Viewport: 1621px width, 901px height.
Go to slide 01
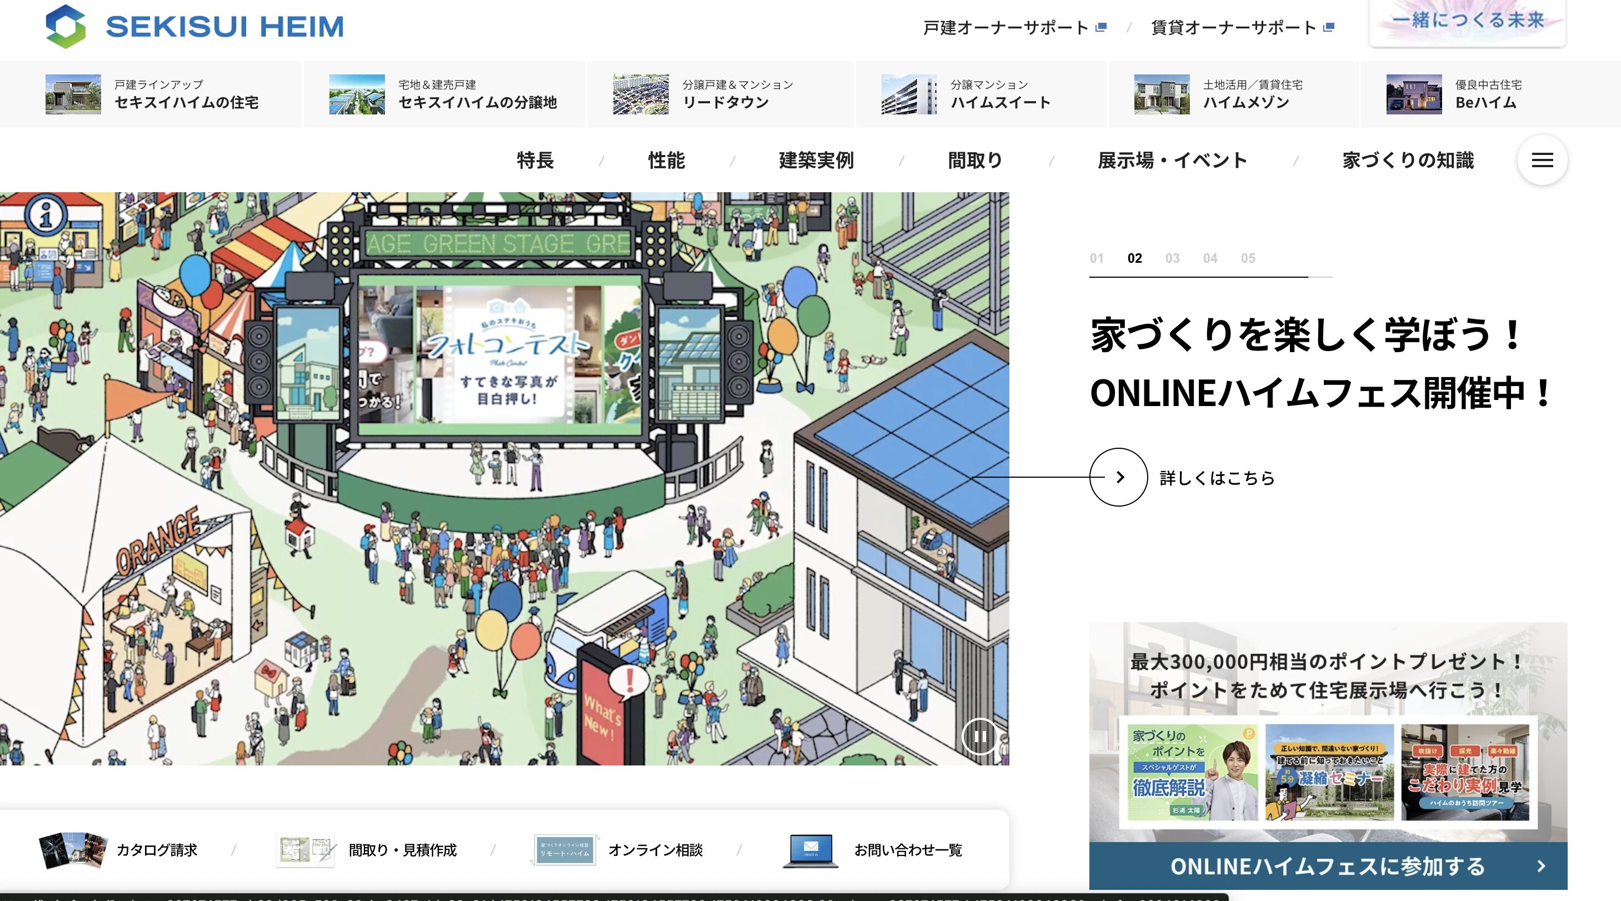tap(1097, 258)
